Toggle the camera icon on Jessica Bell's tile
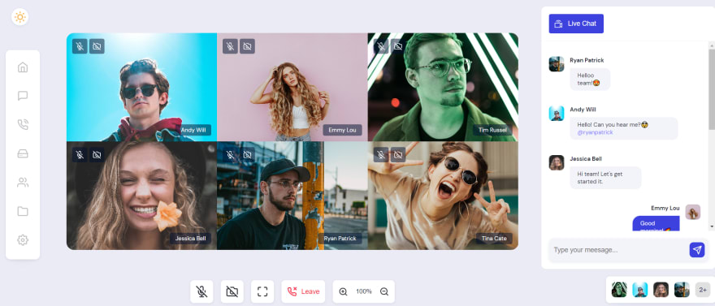This screenshot has width=715, height=306. tap(97, 155)
